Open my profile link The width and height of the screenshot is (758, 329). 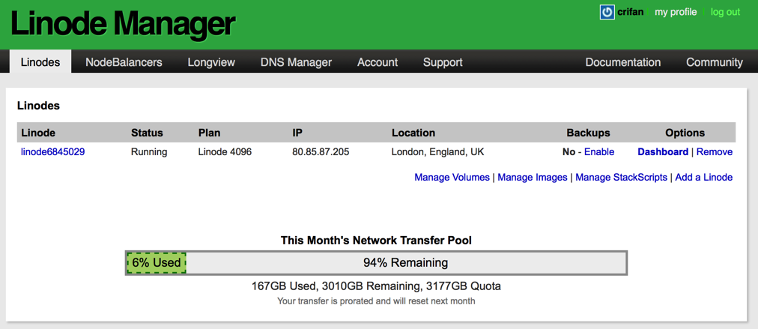[x=676, y=12]
